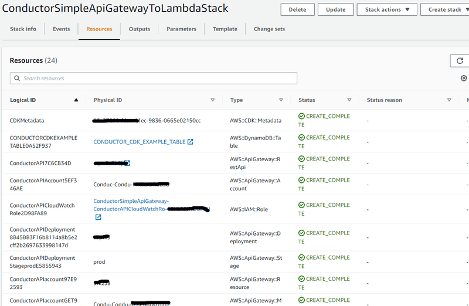469x306 pixels.
Task: Select the Resources tab
Action: [x=99, y=29]
